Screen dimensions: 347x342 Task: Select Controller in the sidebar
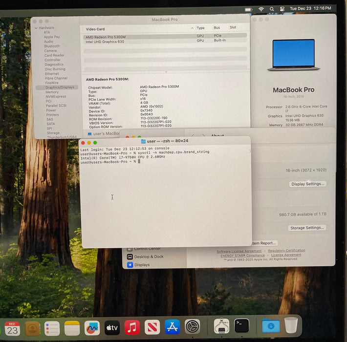coord(52,60)
